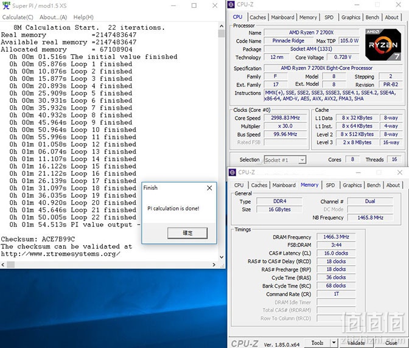
Task: Click the Checksum: ACE7B99C line
Action: (x=38, y=239)
